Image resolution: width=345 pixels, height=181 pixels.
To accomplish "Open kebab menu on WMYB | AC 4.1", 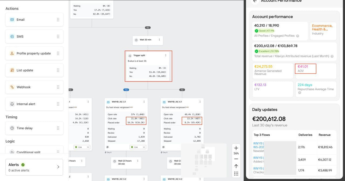I will 200,102.
